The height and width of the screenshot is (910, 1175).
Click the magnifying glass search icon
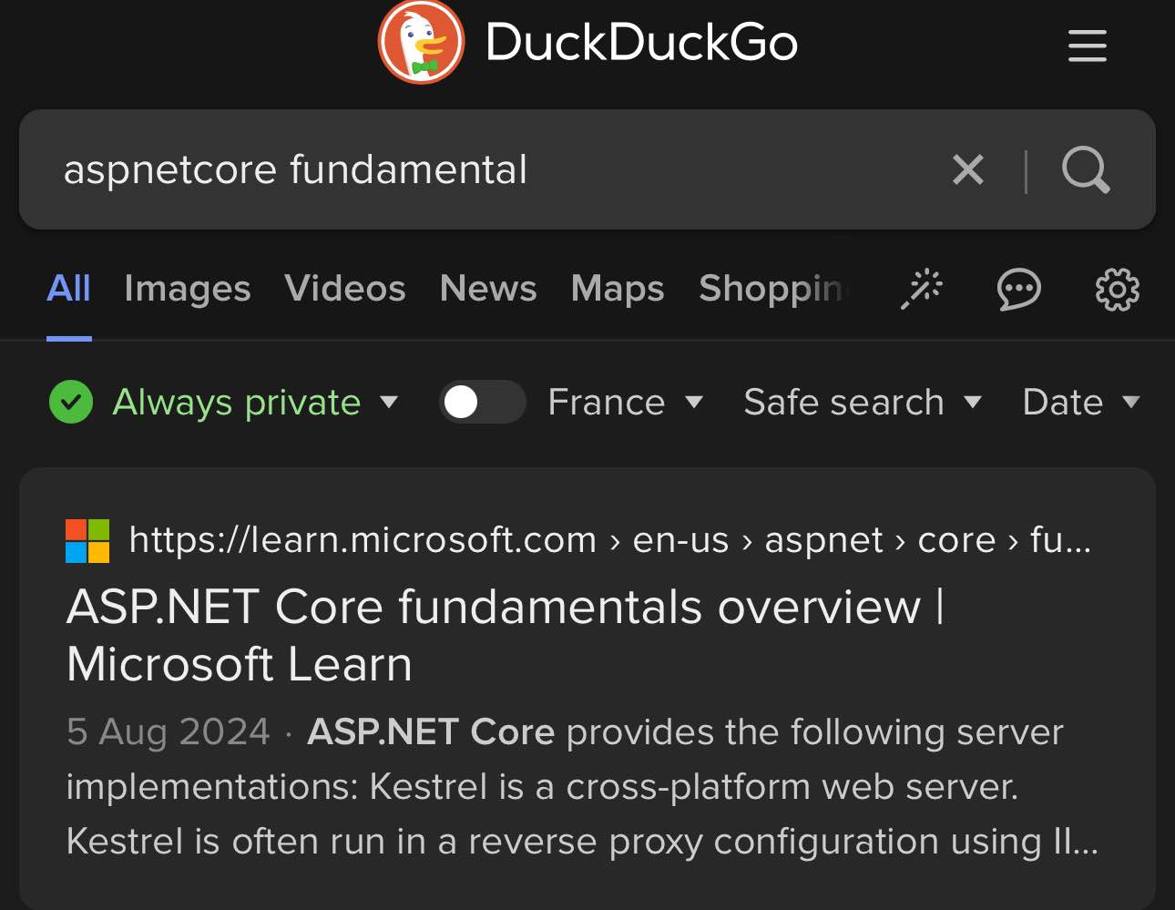[1086, 169]
